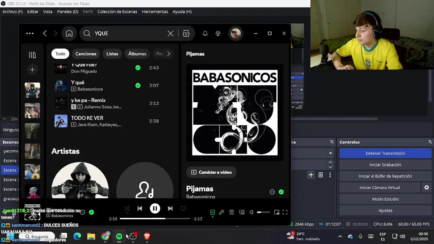Open Spotify friend activity icon

click(218, 33)
